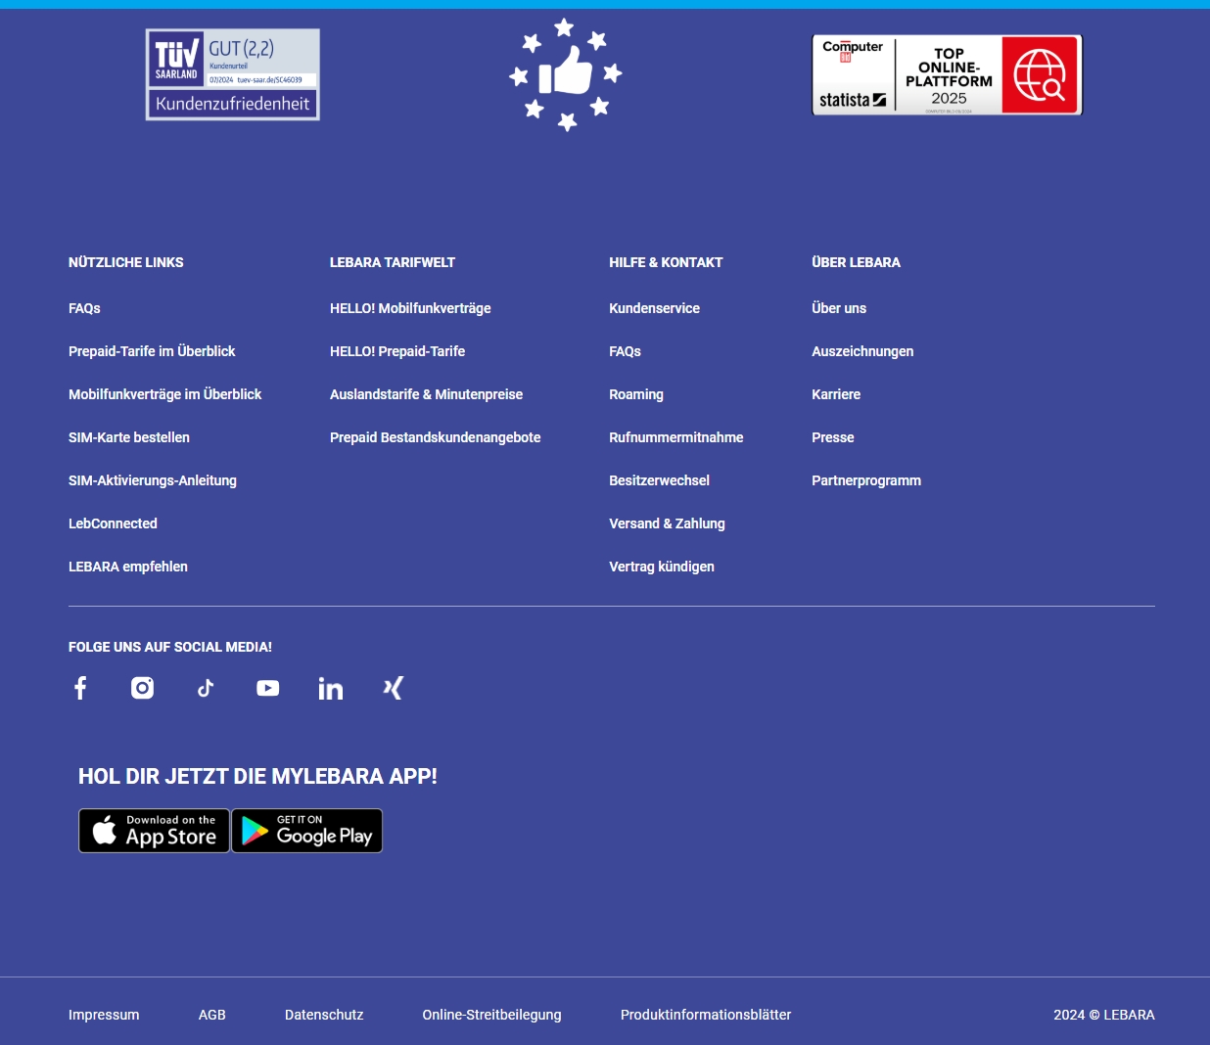
Task: Open Lebara's Instagram icon
Action: pos(143,688)
